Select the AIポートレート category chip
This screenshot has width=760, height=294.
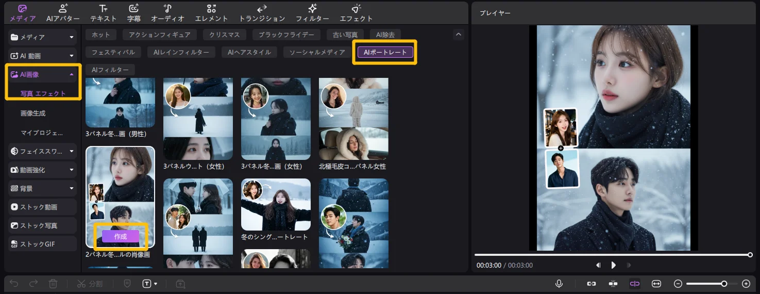pos(385,52)
